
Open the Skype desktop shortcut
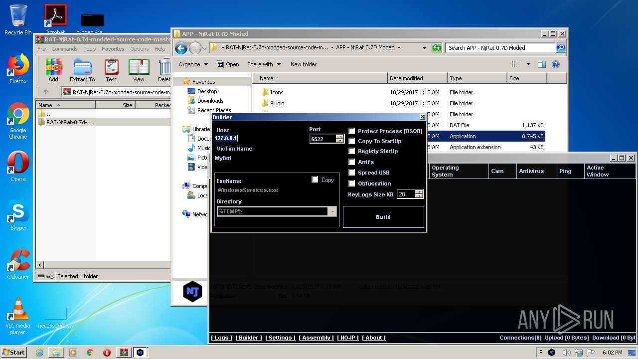click(x=18, y=215)
